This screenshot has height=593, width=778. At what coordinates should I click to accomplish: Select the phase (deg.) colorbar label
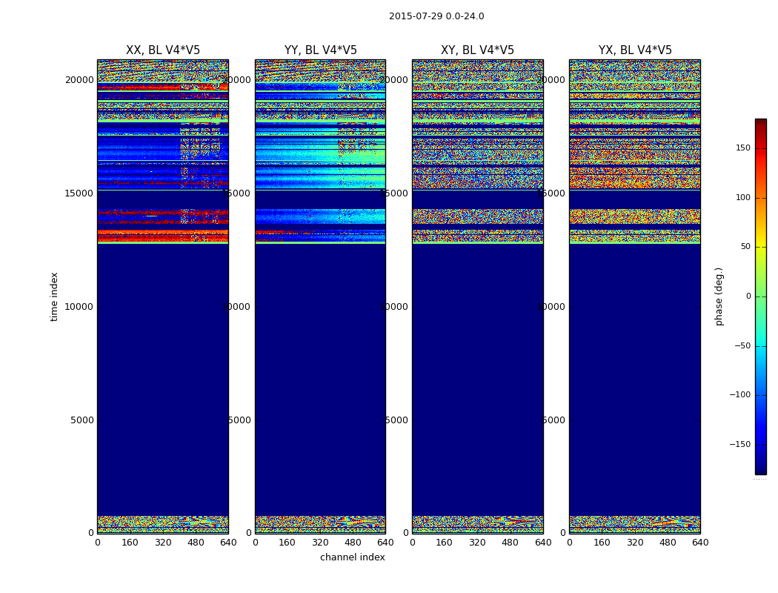[x=719, y=296]
